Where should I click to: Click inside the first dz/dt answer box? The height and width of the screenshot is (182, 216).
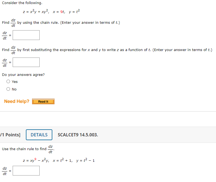click(x=26, y=35)
